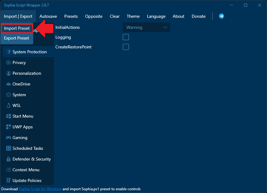Expand the InitialActions Warning dropdown
The image size is (267, 193).
tap(146, 27)
